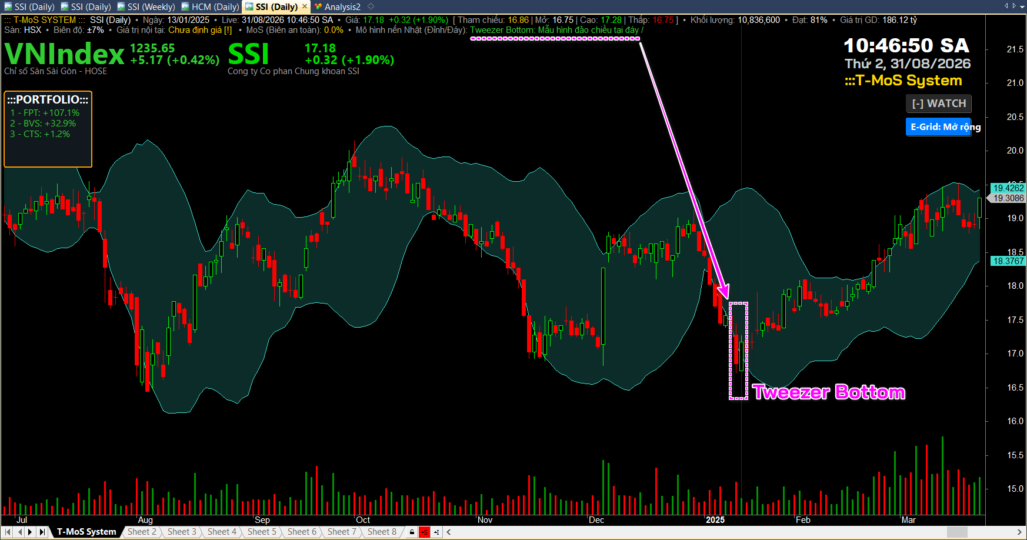The width and height of the screenshot is (1027, 540).
Task: Switch to Sheet 4
Action: tap(222, 532)
